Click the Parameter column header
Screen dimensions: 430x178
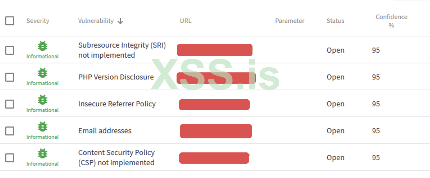290,21
